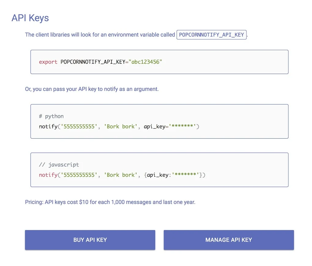Click the inline POPCORNNOTIFY_API_KEY code badge
The width and height of the screenshot is (312, 266).
pyautogui.click(x=211, y=35)
